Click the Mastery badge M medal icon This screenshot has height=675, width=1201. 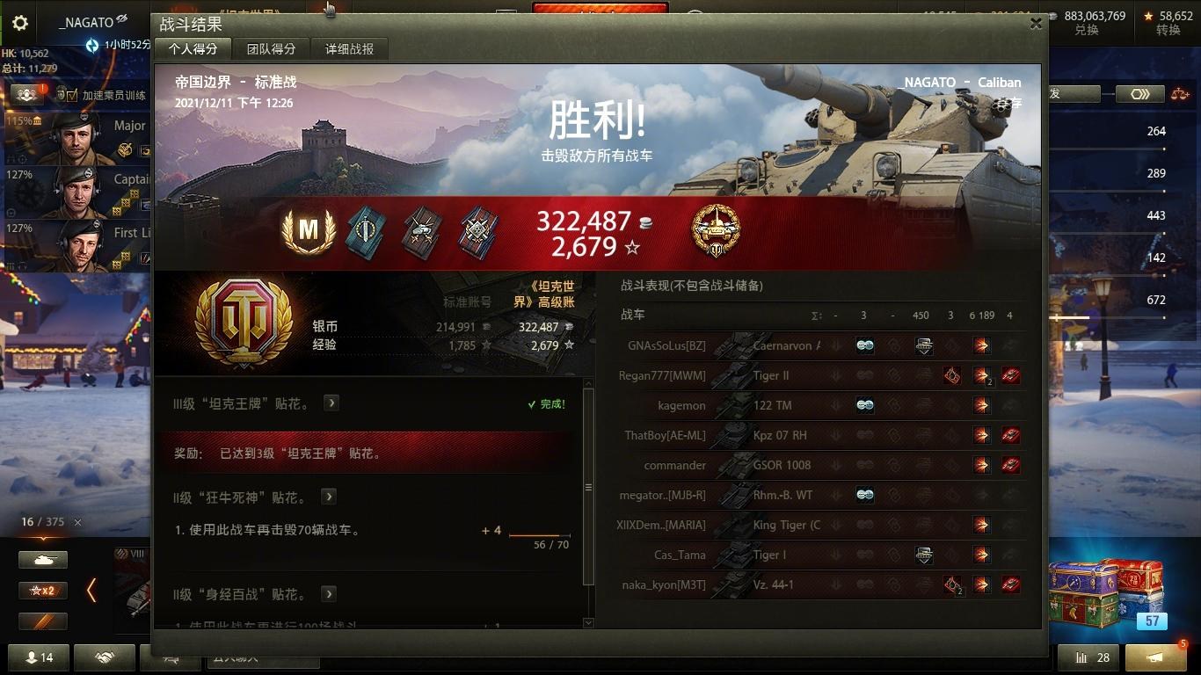tap(309, 231)
